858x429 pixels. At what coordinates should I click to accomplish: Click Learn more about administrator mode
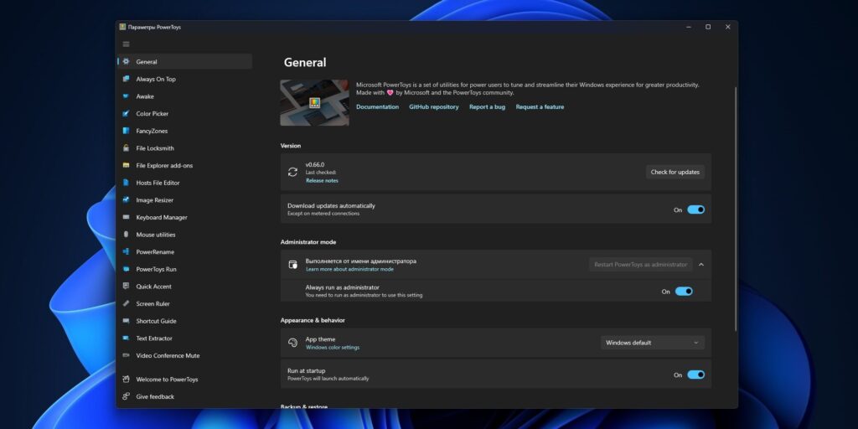point(349,269)
